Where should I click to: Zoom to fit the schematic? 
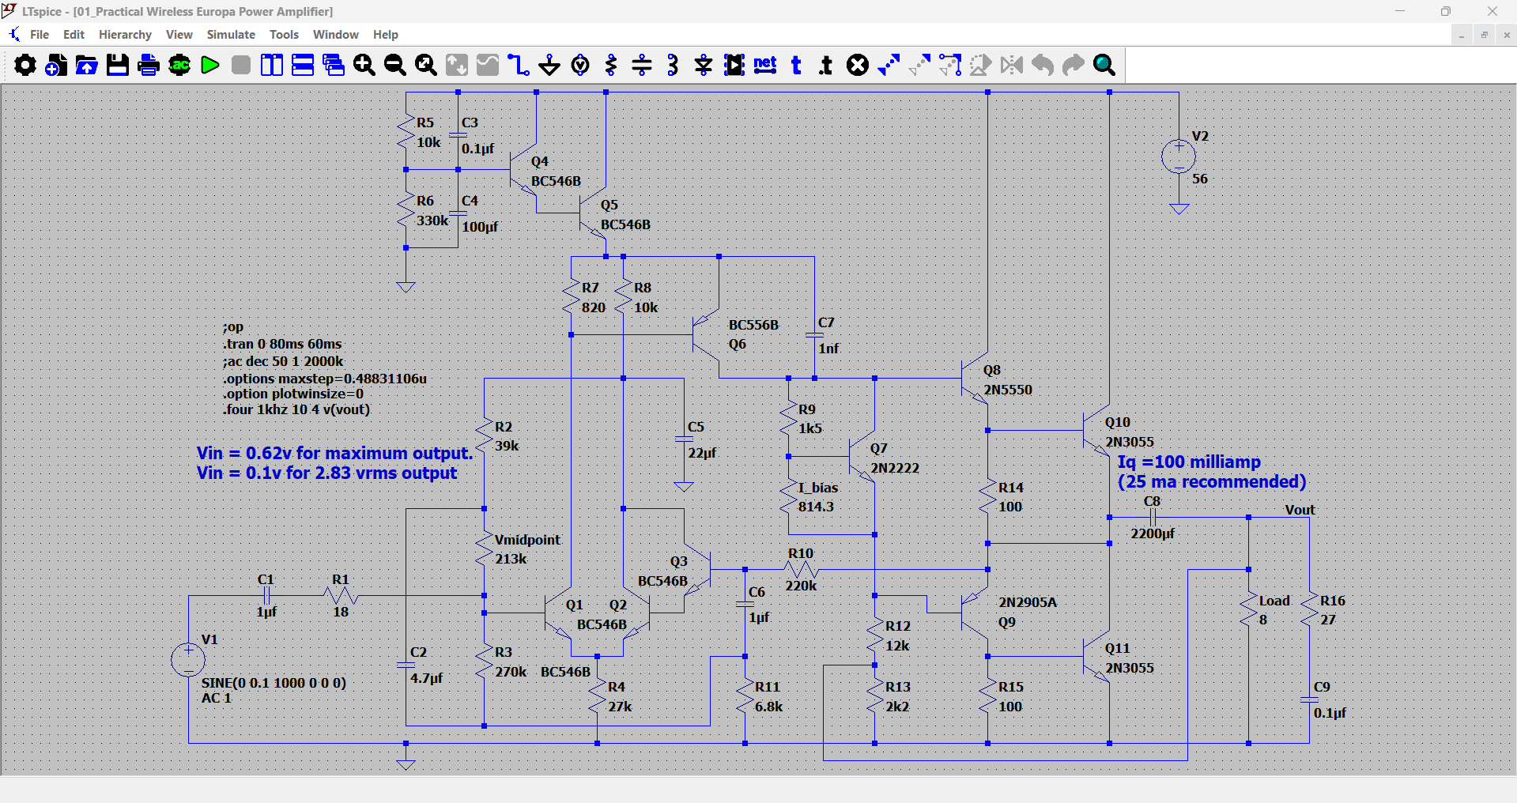426,65
